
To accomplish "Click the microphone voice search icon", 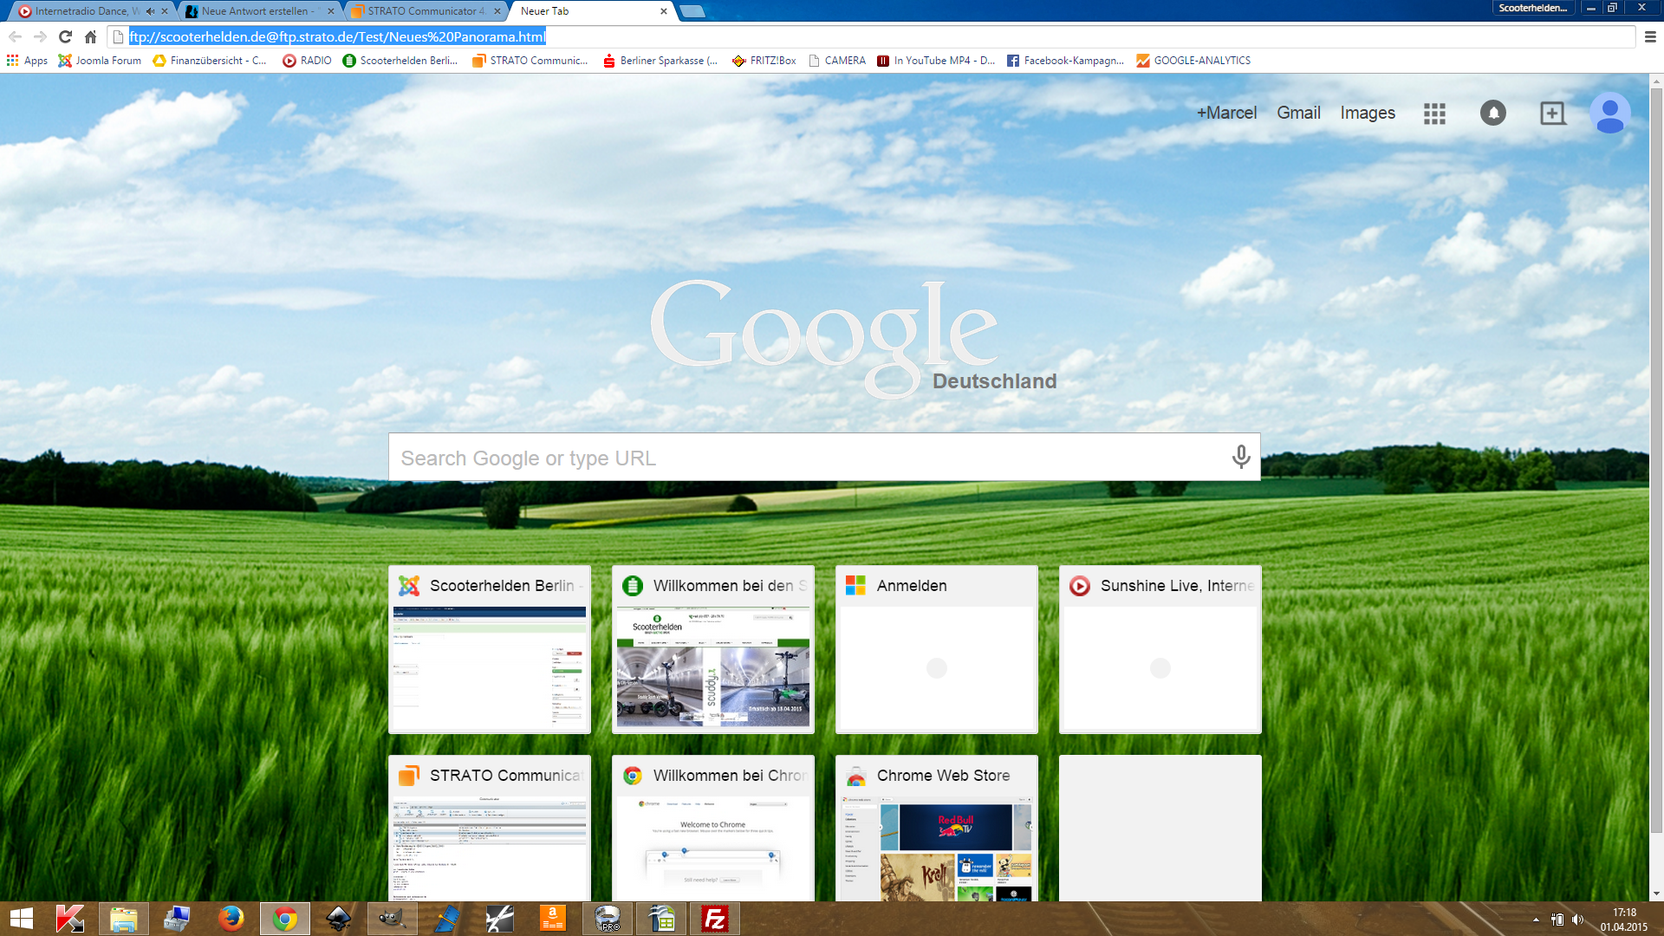I will (x=1240, y=457).
